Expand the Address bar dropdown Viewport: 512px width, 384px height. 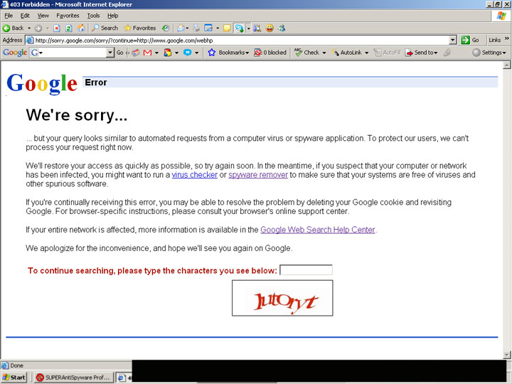point(452,40)
